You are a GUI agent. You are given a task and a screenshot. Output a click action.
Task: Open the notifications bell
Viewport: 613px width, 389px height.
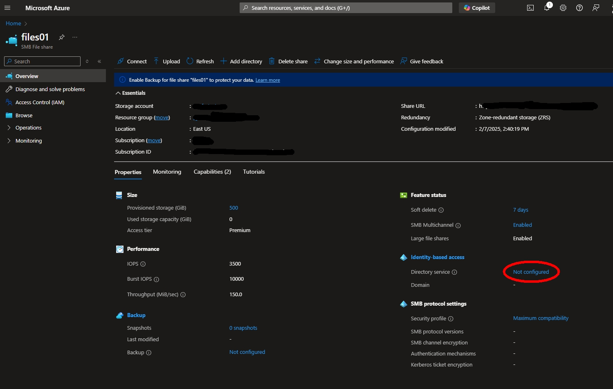point(547,8)
